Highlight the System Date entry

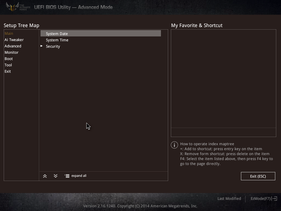pyautogui.click(x=57, y=34)
